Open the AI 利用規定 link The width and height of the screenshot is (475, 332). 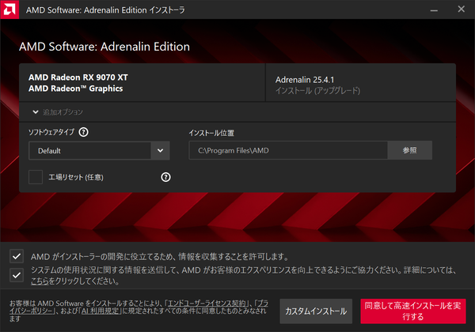click(x=101, y=311)
